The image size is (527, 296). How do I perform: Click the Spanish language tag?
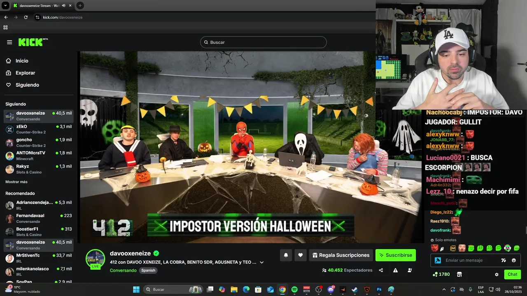tap(148, 271)
